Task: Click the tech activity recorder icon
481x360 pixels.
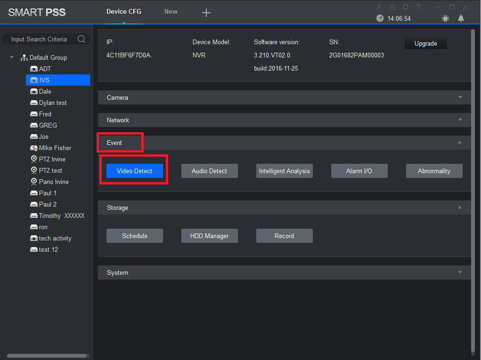Action: coord(34,239)
